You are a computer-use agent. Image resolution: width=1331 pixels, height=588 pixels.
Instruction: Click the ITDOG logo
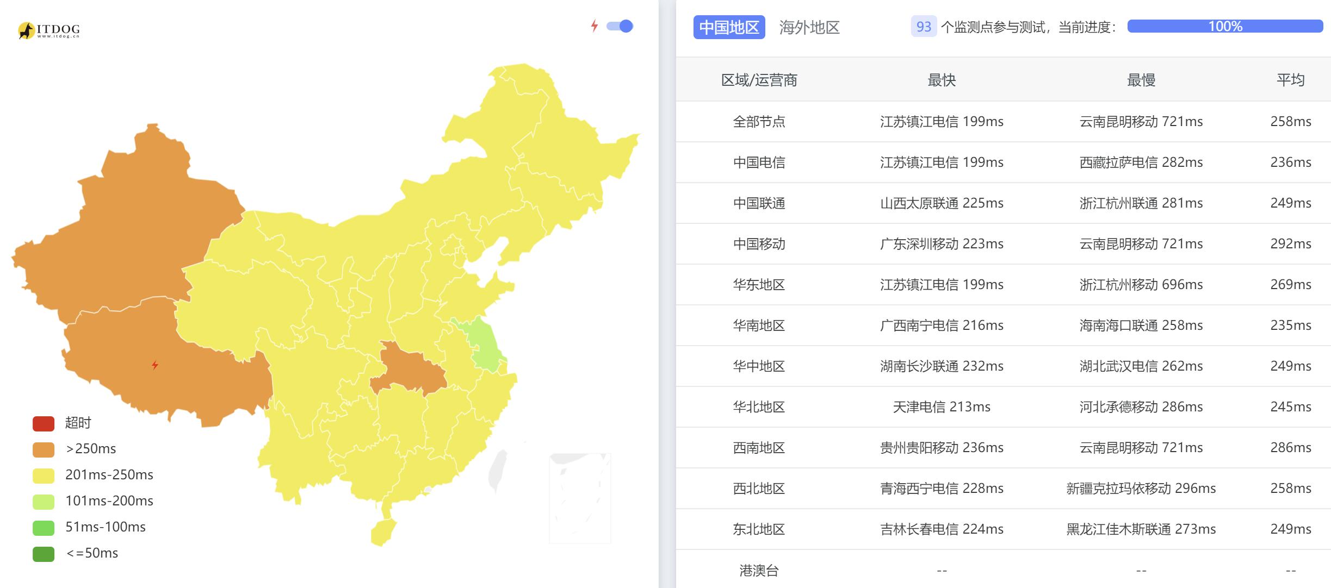point(48,30)
